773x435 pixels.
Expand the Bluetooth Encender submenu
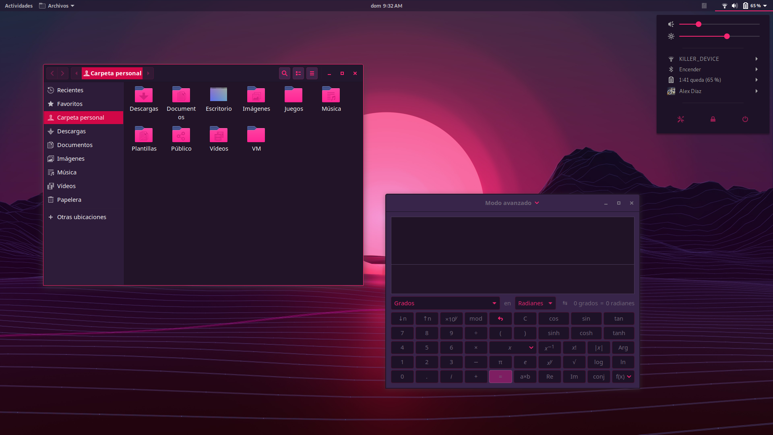756,69
